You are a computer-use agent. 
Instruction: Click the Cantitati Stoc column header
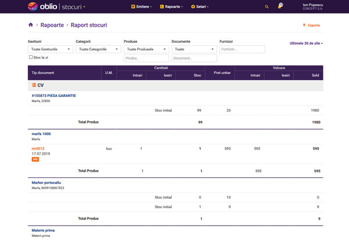pos(190,75)
